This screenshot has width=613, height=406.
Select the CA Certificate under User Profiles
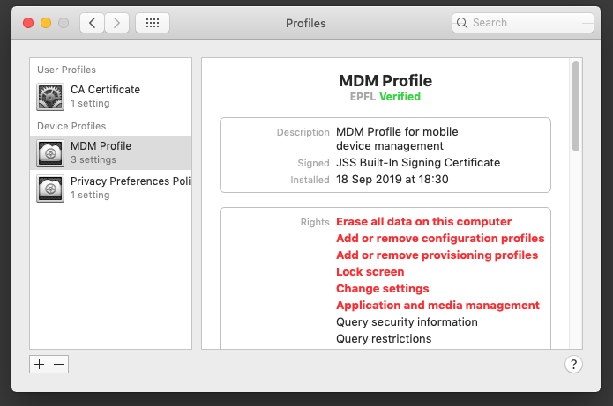105,90
